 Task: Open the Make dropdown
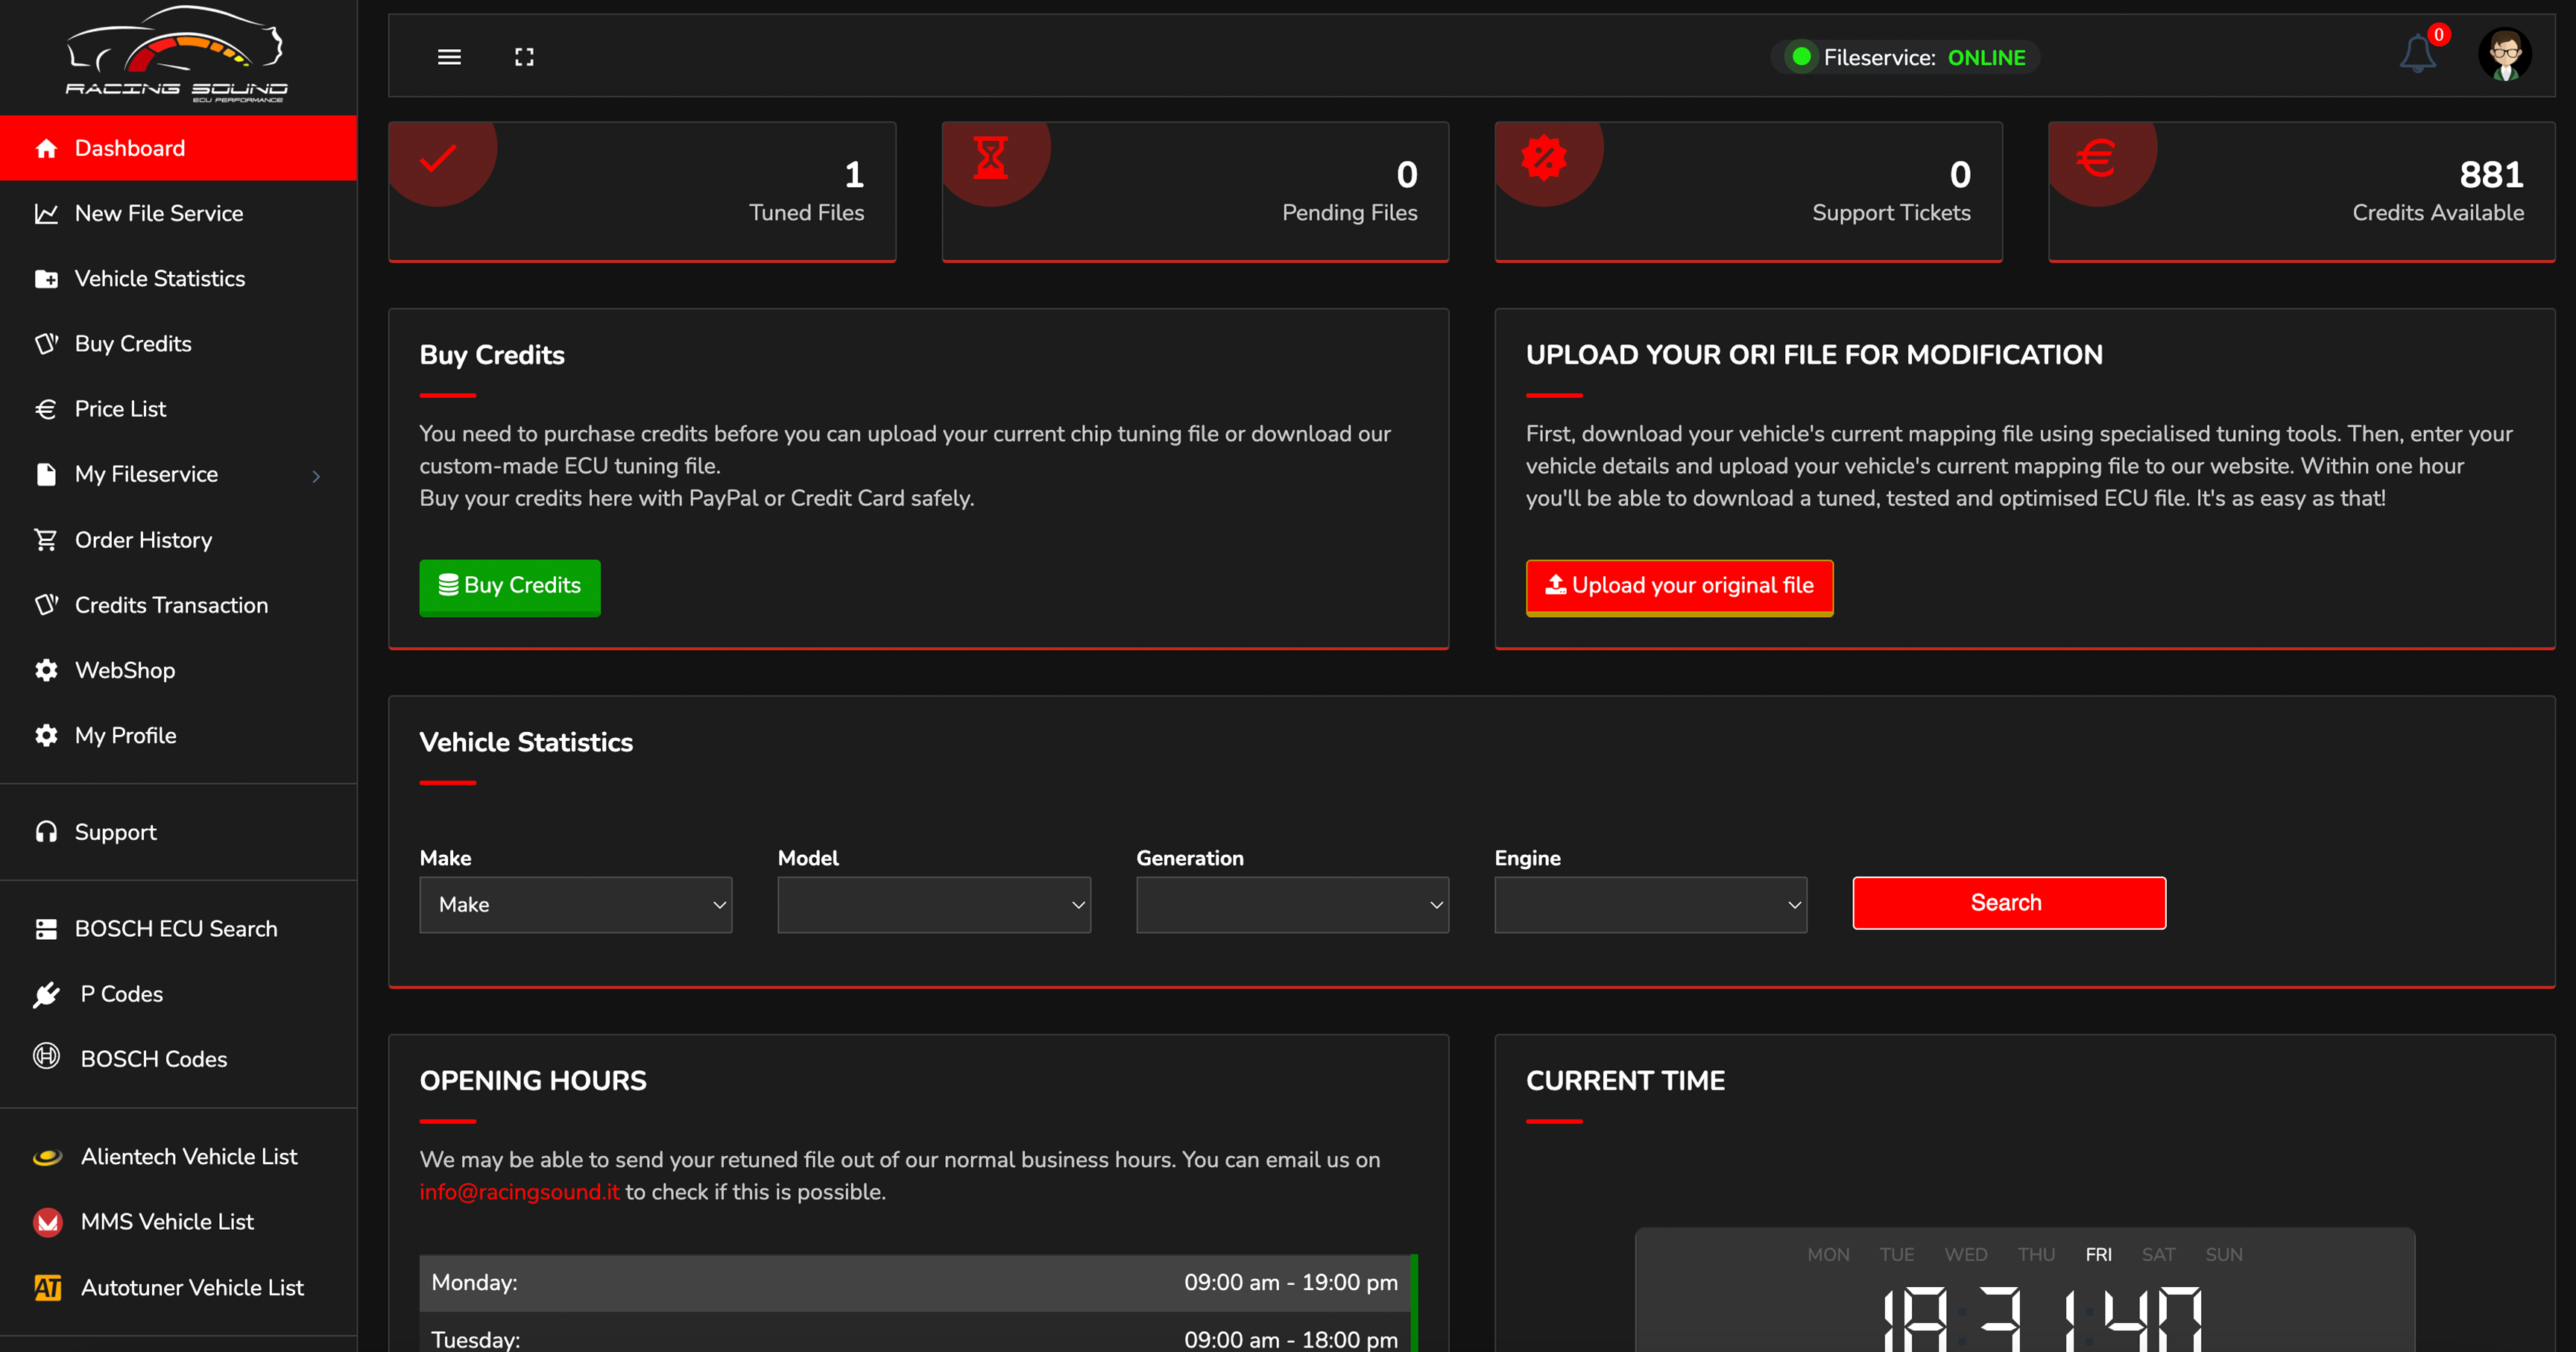[575, 905]
